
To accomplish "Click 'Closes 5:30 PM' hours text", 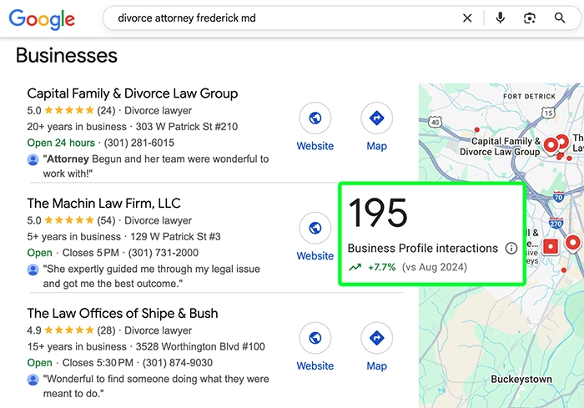I will pos(98,363).
